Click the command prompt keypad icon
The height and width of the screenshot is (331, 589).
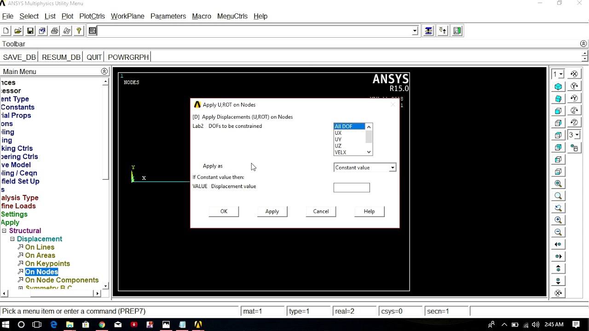(x=92, y=31)
